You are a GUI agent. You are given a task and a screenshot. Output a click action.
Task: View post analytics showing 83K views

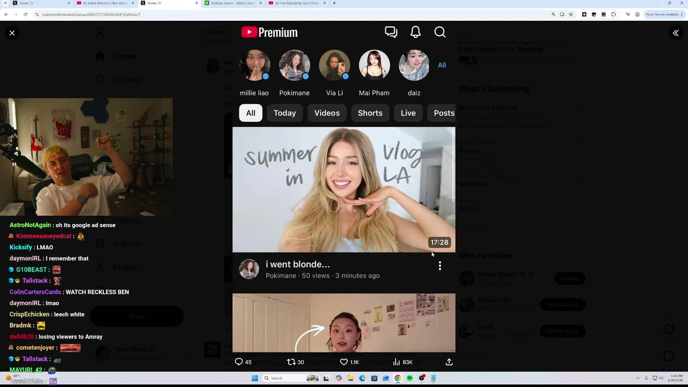coord(403,362)
